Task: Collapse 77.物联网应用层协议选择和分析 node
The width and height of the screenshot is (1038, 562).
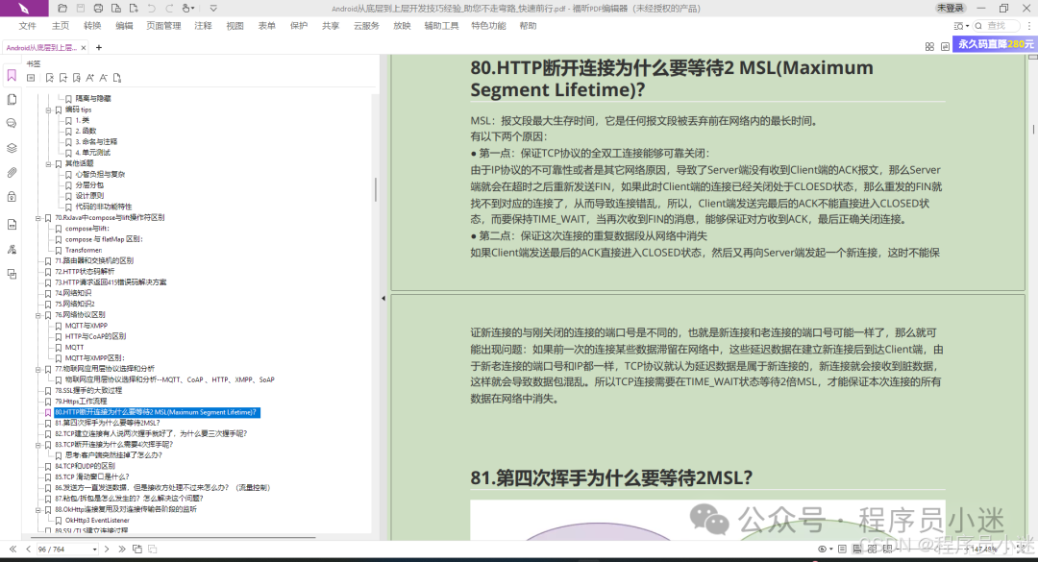Action: 38,369
